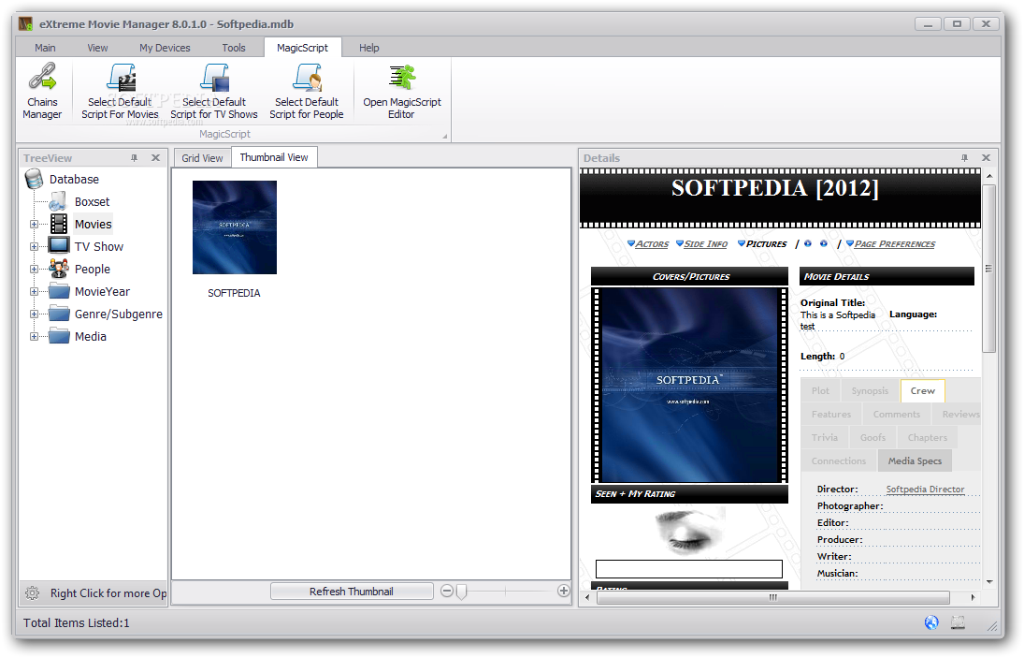Close the Details panel
Viewport: 1024px width, 658px height.
click(986, 158)
